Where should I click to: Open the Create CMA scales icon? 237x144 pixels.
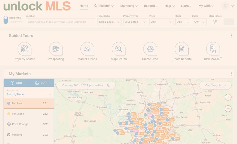pos(150,49)
